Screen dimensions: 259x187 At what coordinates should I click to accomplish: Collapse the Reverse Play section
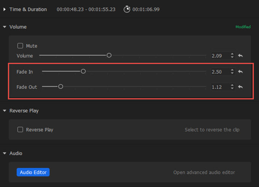click(x=5, y=111)
